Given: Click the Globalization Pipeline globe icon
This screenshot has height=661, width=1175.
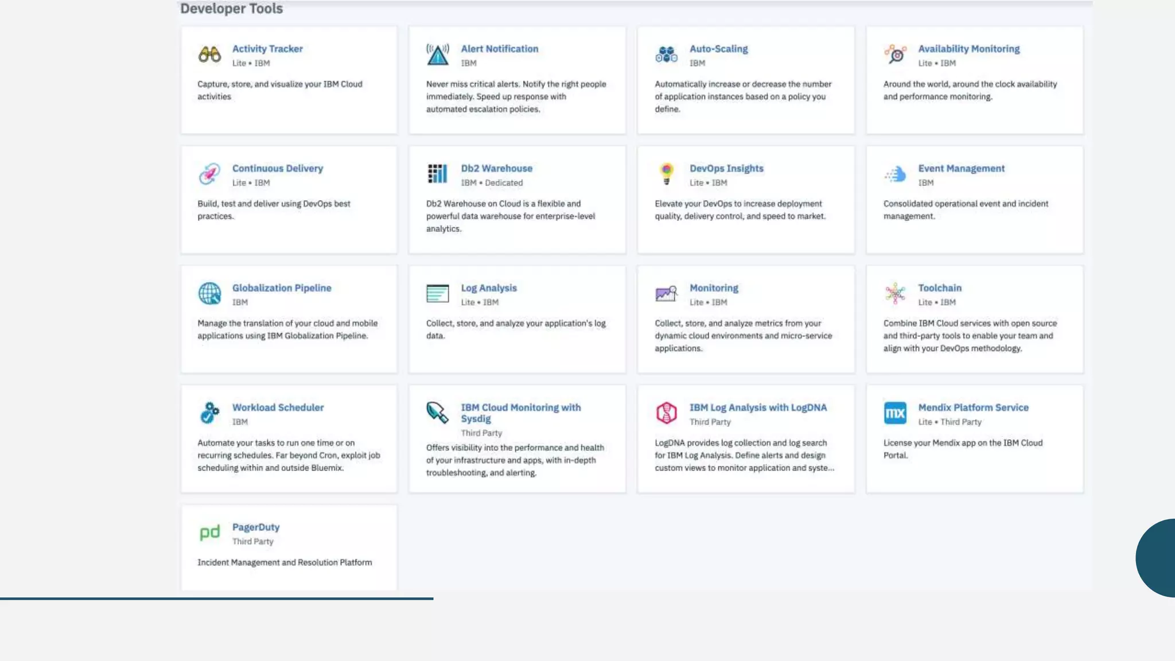Looking at the screenshot, I should coord(209,293).
